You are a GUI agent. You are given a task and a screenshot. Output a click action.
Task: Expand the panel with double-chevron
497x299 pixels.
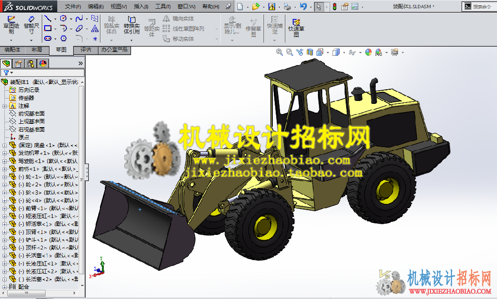[x=81, y=64]
